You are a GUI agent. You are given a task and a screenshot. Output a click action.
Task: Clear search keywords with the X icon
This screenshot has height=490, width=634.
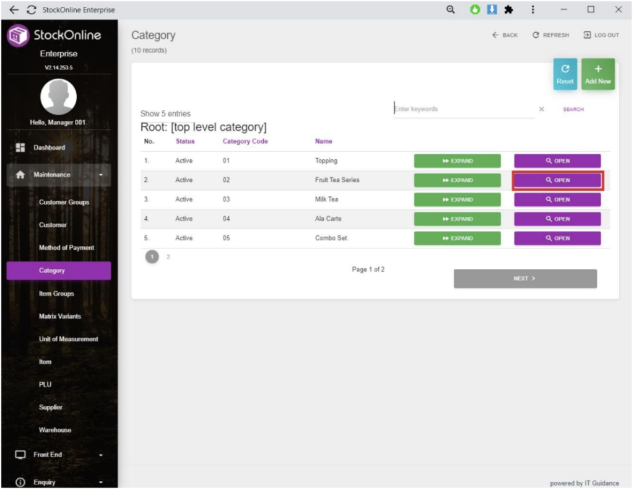coord(542,110)
